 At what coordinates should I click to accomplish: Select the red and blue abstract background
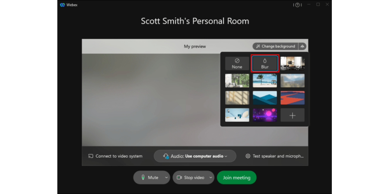pos(293,98)
